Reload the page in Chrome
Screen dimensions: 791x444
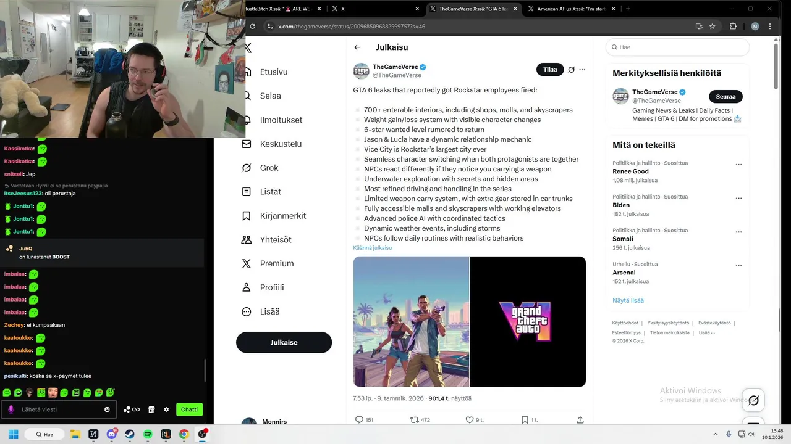click(252, 27)
